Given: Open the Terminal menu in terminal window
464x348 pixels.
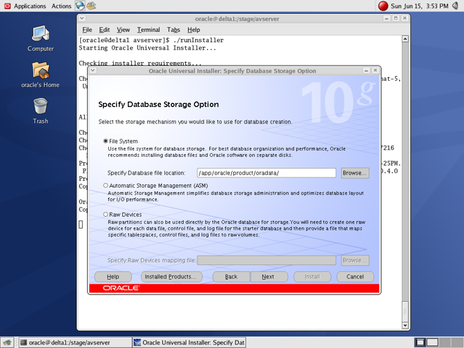Looking at the screenshot, I should 148,30.
